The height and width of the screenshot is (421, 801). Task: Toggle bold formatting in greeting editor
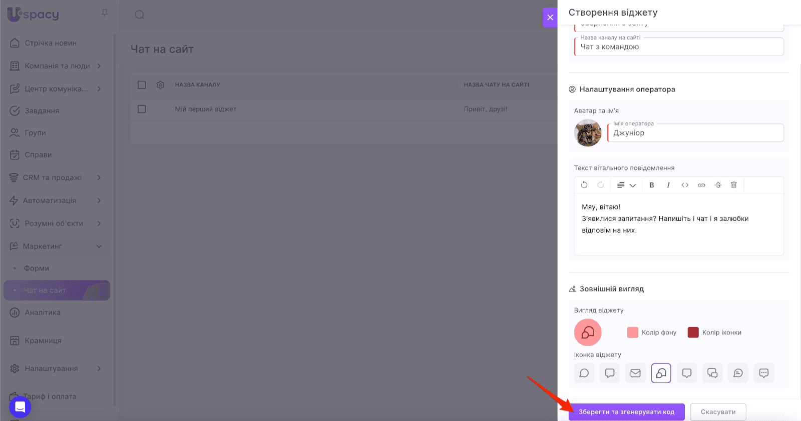click(x=652, y=185)
